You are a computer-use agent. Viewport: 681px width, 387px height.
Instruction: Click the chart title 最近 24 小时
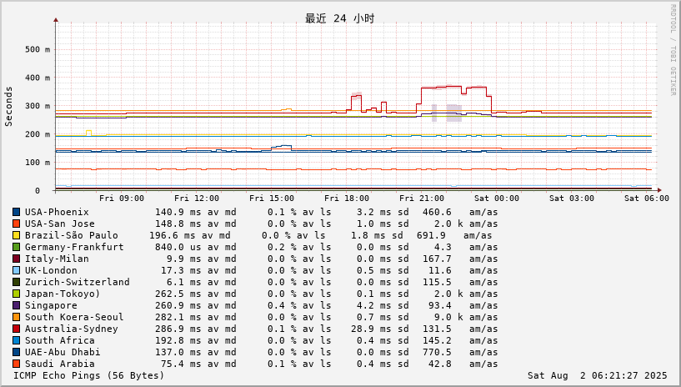pos(339,18)
